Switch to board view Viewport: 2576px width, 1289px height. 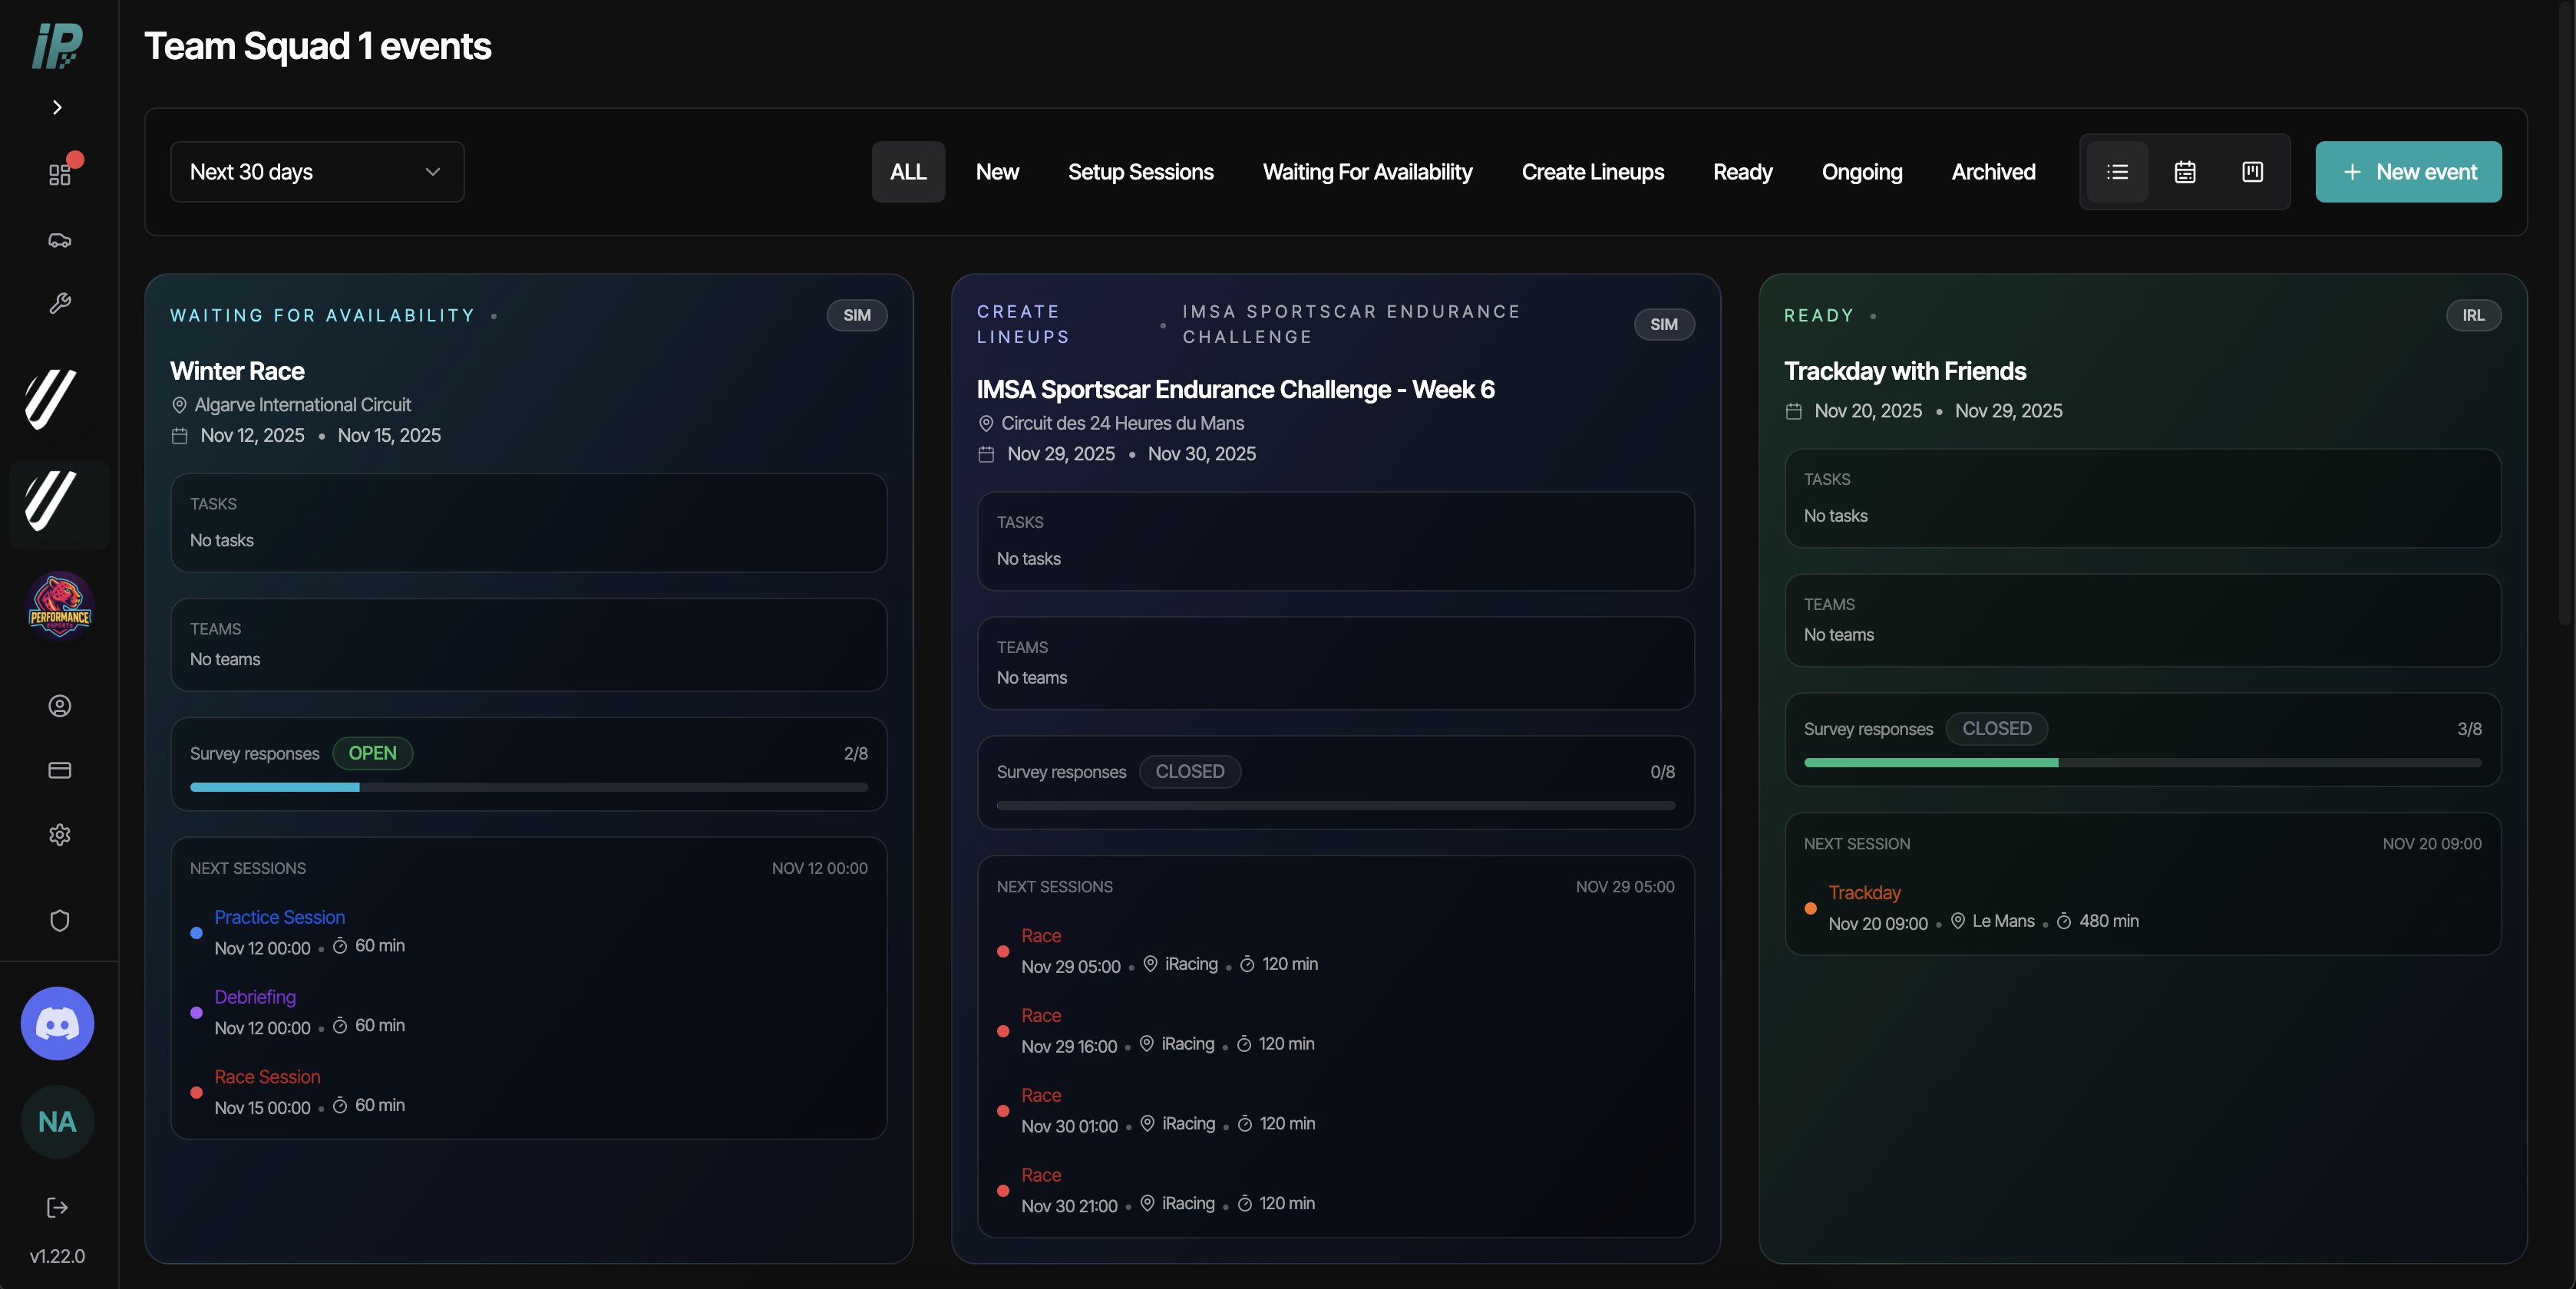[2252, 172]
